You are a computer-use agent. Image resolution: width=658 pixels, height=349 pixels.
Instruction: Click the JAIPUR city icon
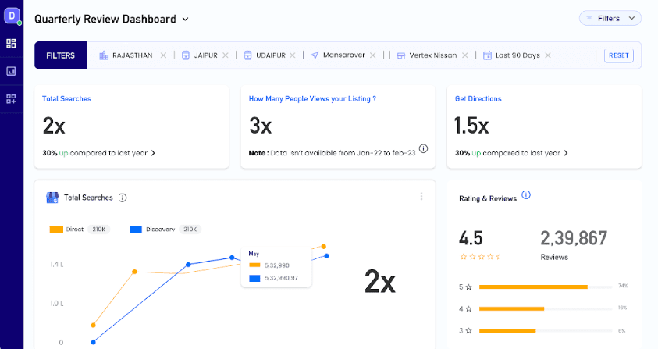(x=186, y=55)
